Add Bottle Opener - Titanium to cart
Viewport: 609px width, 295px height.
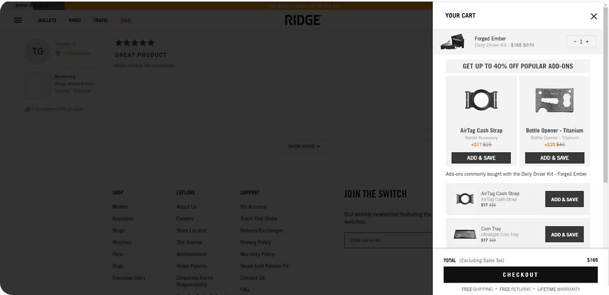554,158
